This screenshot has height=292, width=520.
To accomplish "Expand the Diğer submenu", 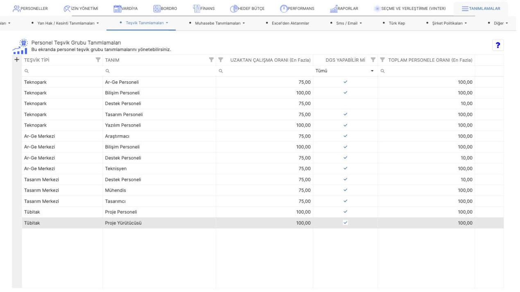I will pyautogui.click(x=498, y=23).
